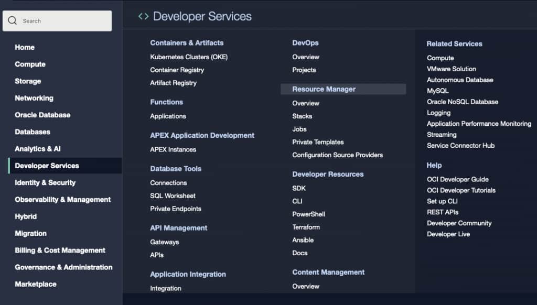Open the Migration sidebar menu
The width and height of the screenshot is (537, 305).
pos(31,233)
